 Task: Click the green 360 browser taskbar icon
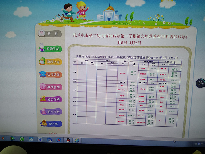[22, 139]
